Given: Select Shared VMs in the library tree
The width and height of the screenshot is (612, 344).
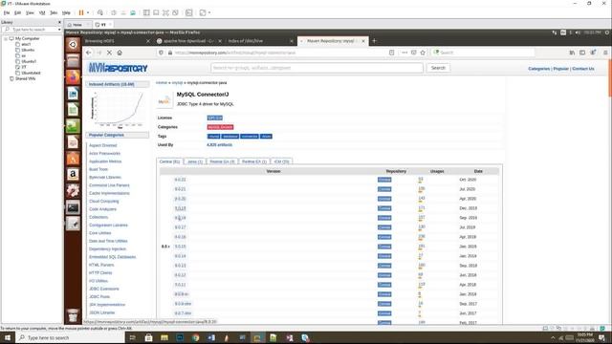Looking at the screenshot, I should pos(26,78).
